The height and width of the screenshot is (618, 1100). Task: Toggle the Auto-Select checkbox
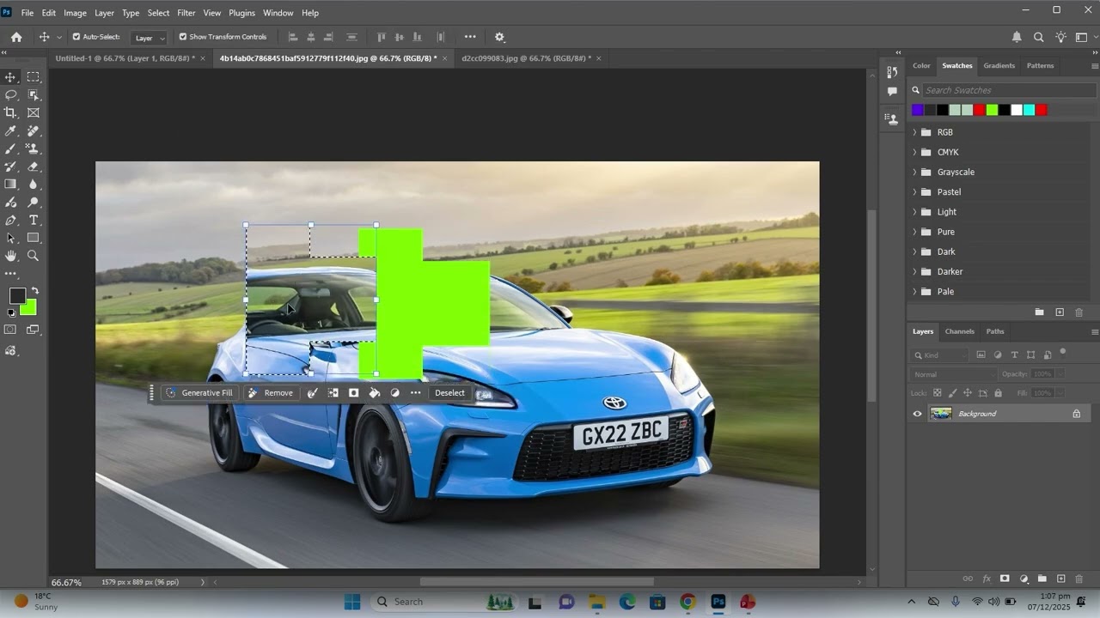tap(76, 37)
